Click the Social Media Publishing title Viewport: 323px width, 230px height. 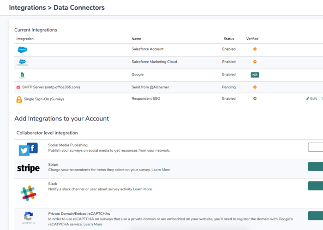68,145
